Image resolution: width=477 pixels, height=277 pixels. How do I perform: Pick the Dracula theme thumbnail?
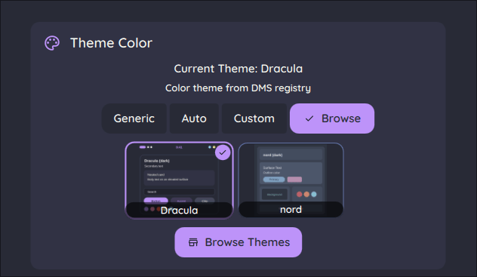pyautogui.click(x=179, y=180)
